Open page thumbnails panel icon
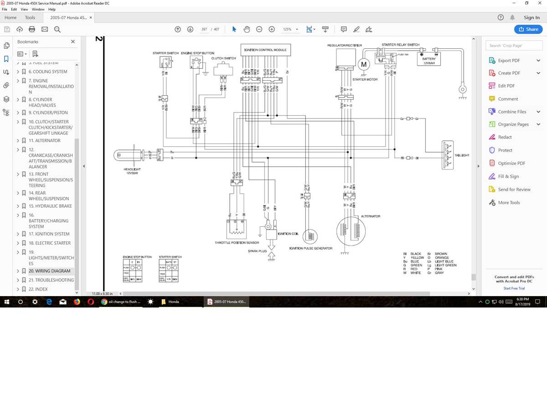 (x=6, y=46)
